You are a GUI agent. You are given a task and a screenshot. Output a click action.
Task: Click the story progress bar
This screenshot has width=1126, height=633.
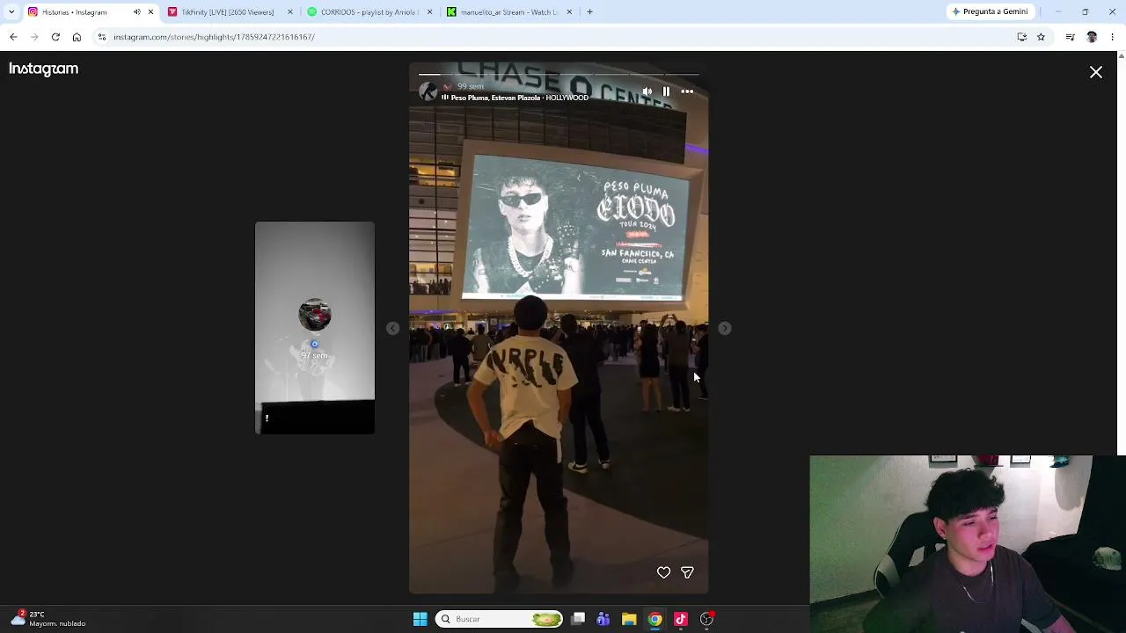[x=559, y=75]
